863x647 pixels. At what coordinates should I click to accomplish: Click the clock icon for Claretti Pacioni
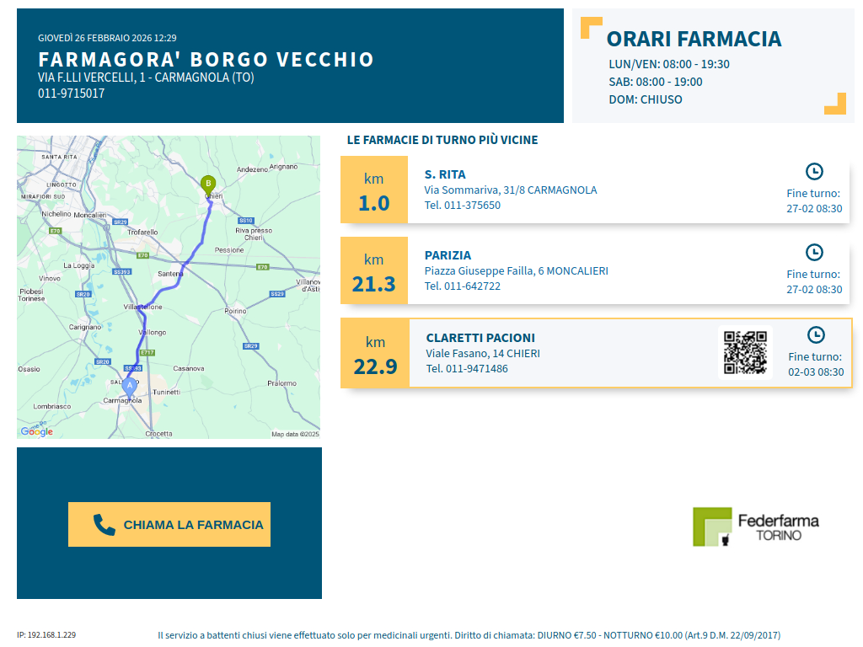tap(816, 334)
